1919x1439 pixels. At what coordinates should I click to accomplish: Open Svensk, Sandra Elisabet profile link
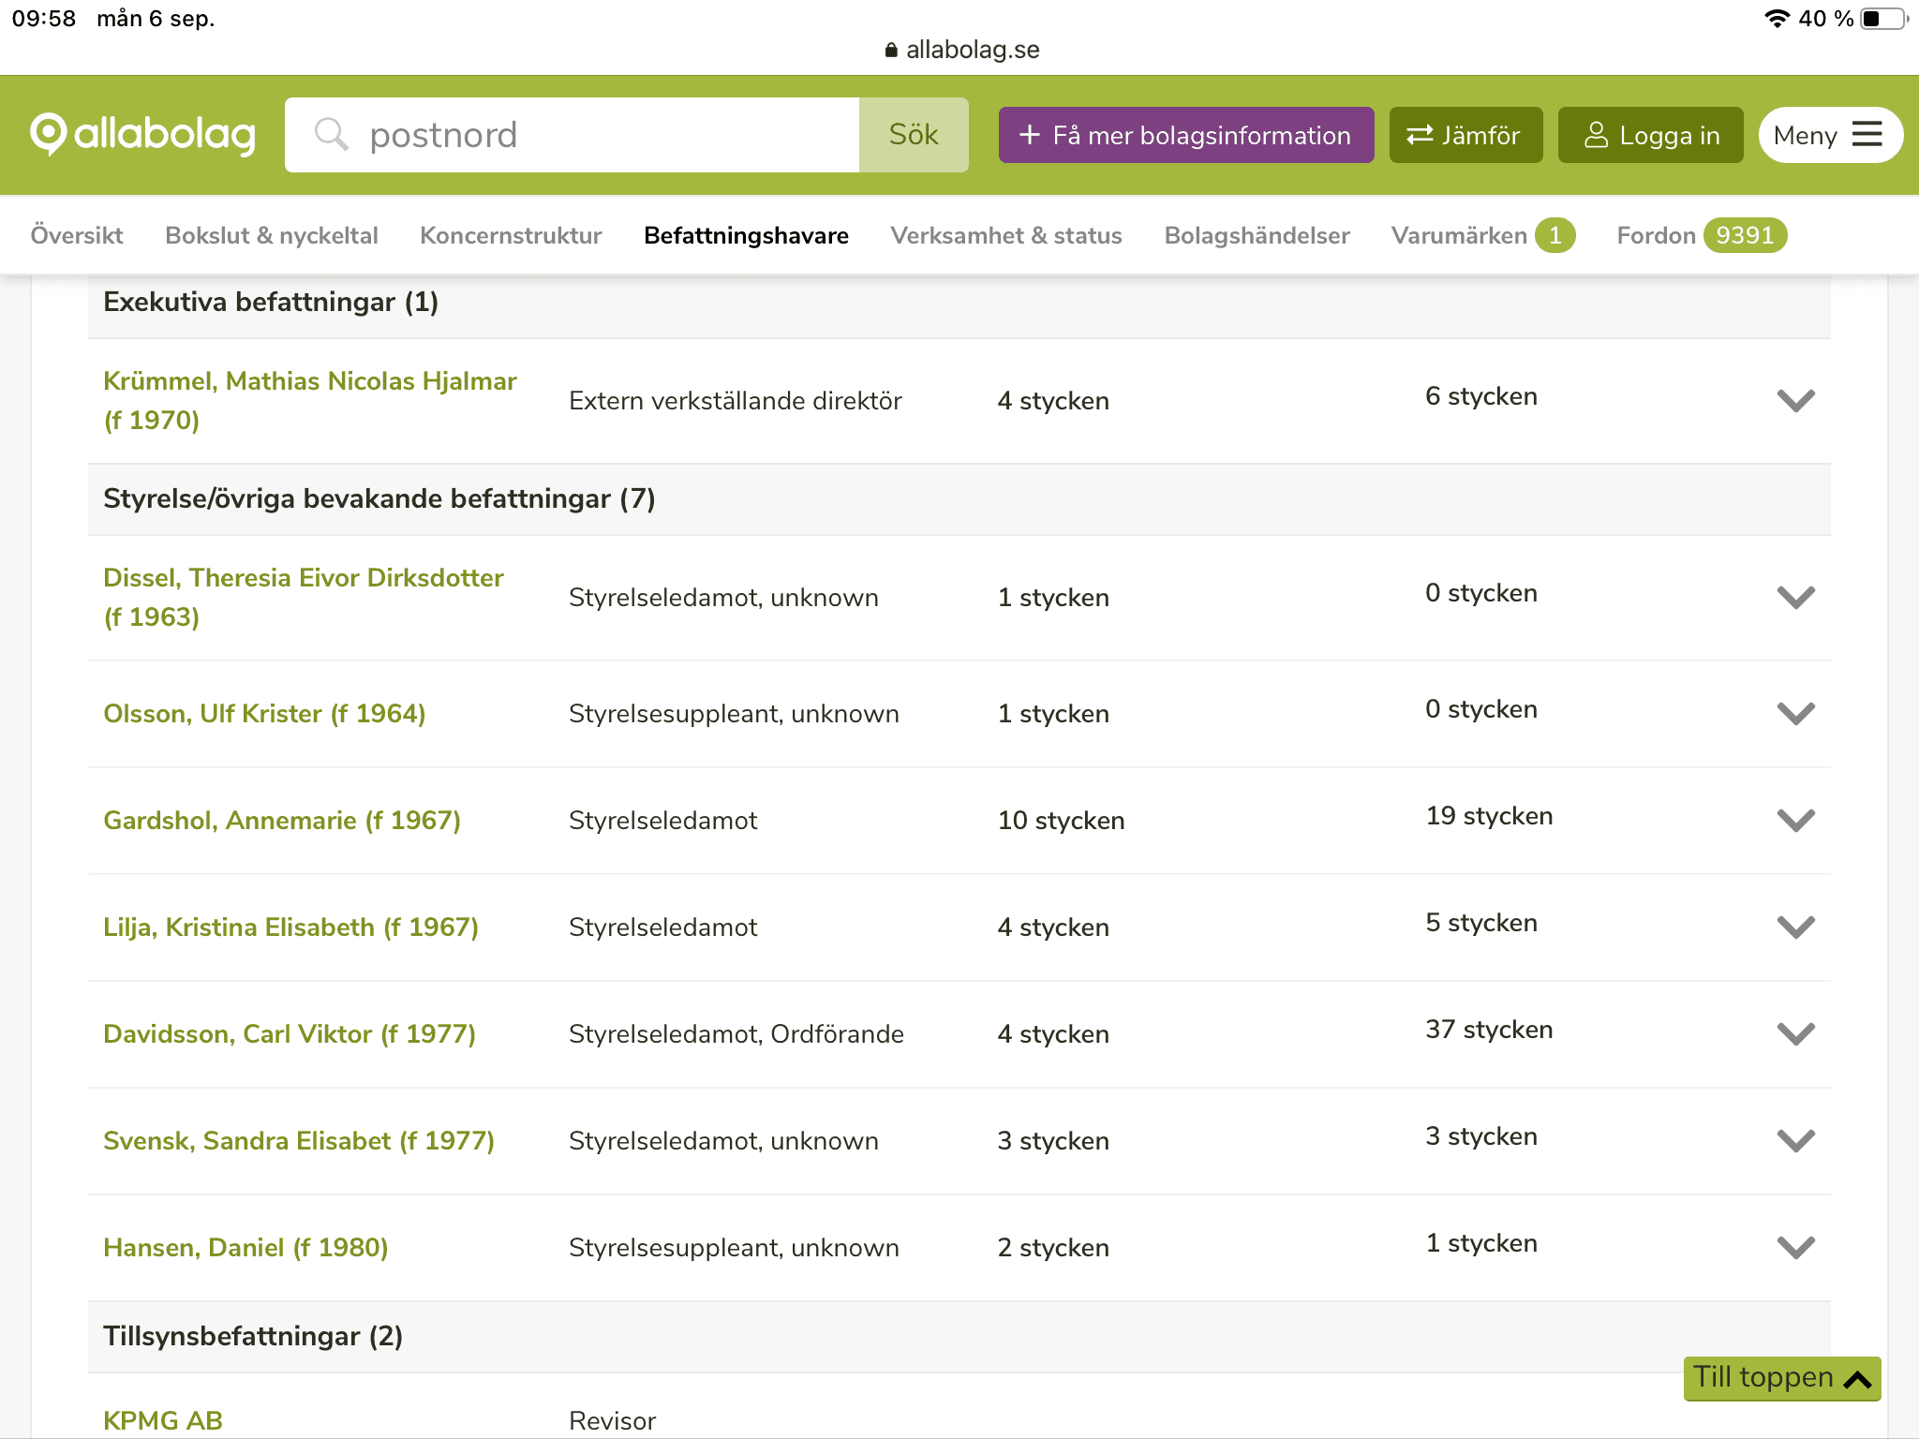299,1141
